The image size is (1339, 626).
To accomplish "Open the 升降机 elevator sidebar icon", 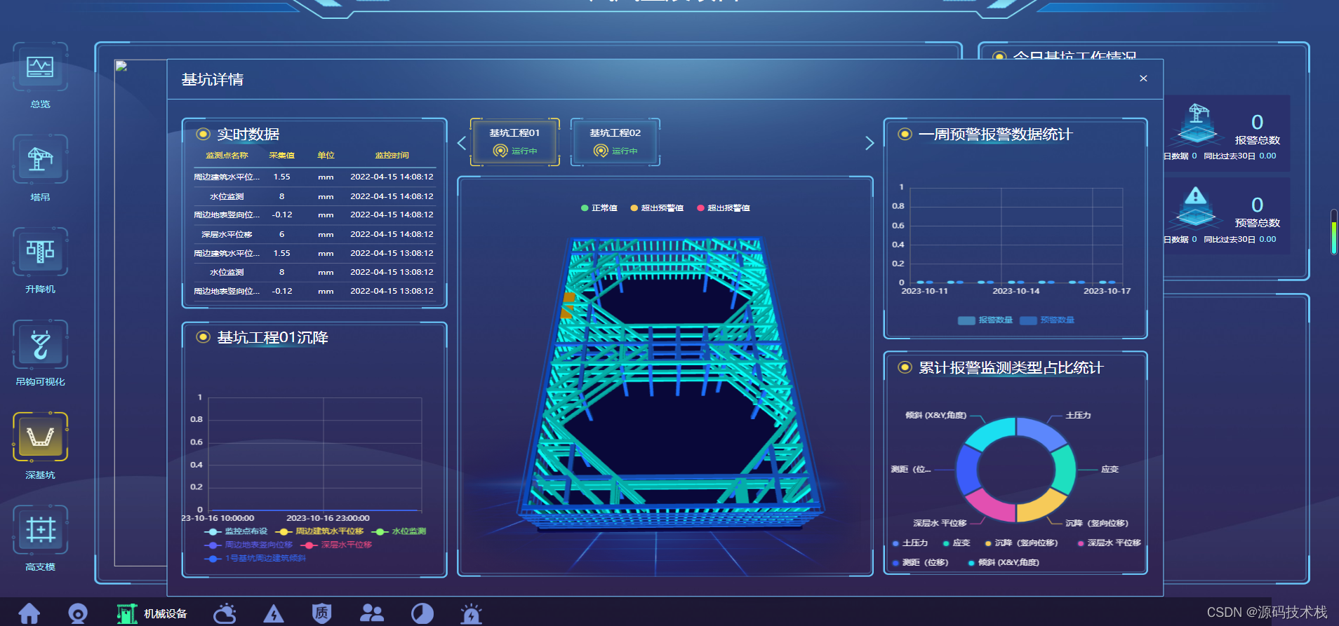I will coord(40,252).
